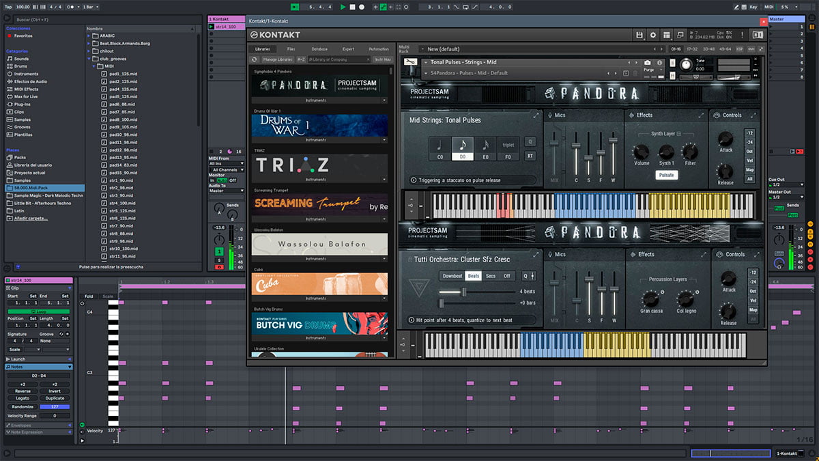Image resolution: width=819 pixels, height=461 pixels.
Task: Open Kontakt workspace layout icon
Action: pos(667,35)
